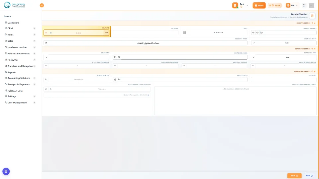Screen dimensions: 319x179
Task: Open the purple floating calculator button
Action: tap(6, 171)
